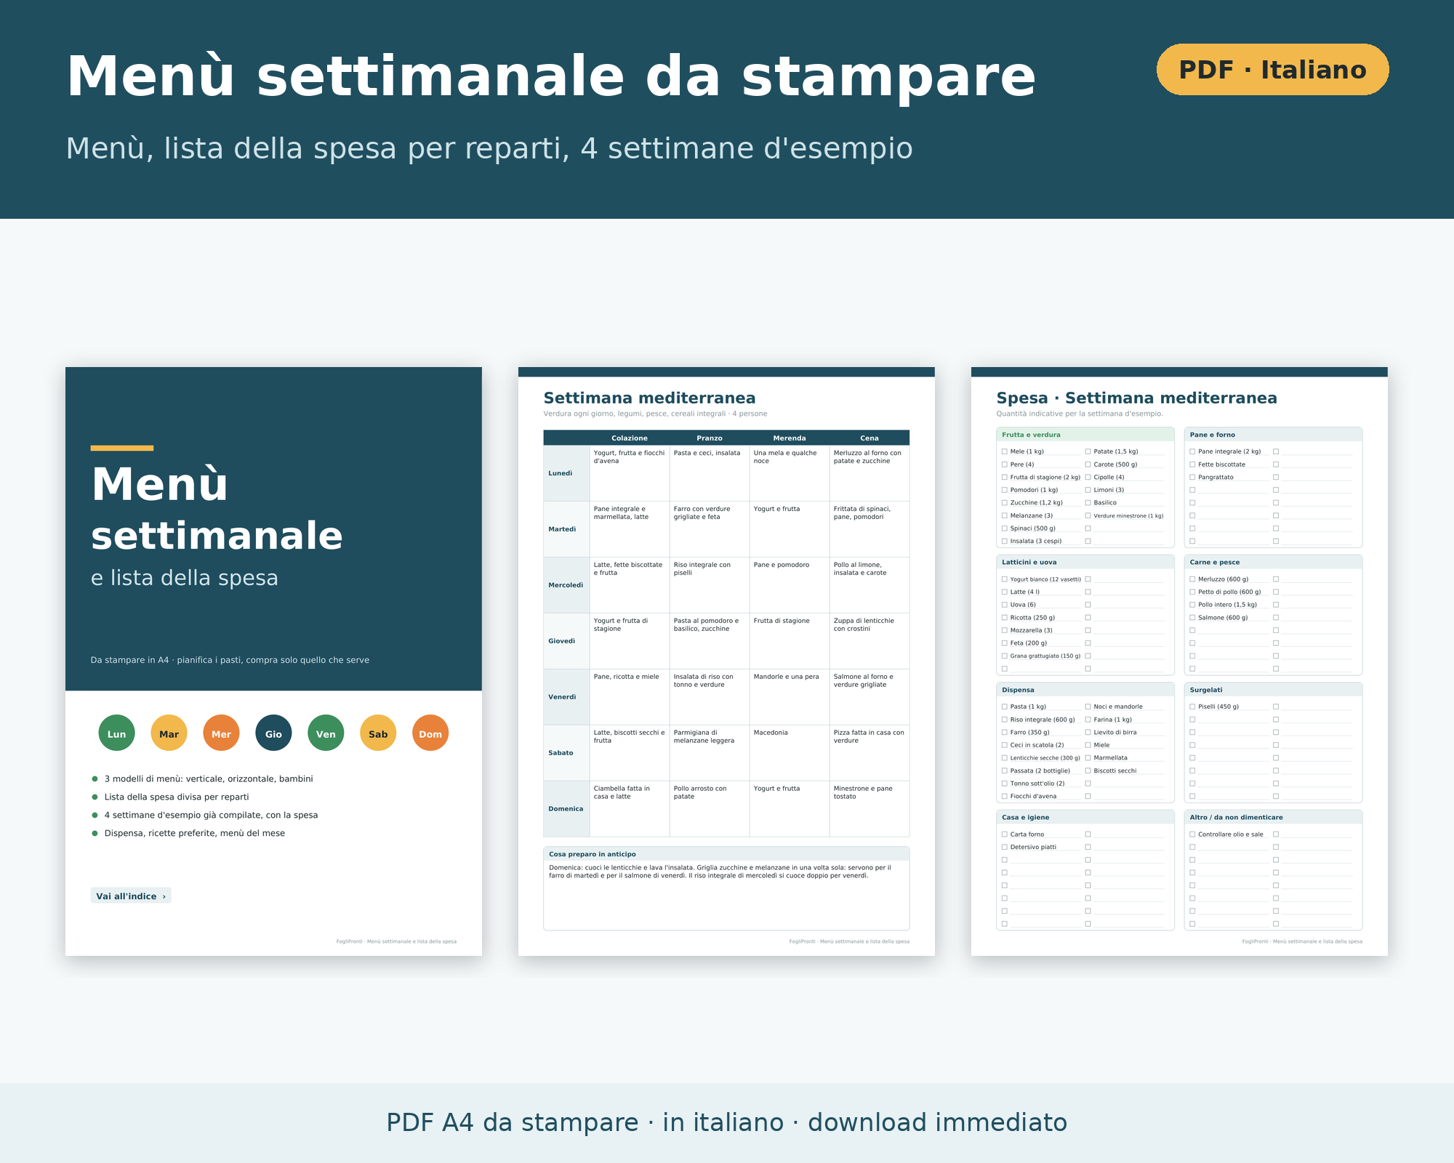Click Pizza fatta in casa con verdure
1454x1163 pixels.
pos(869,753)
